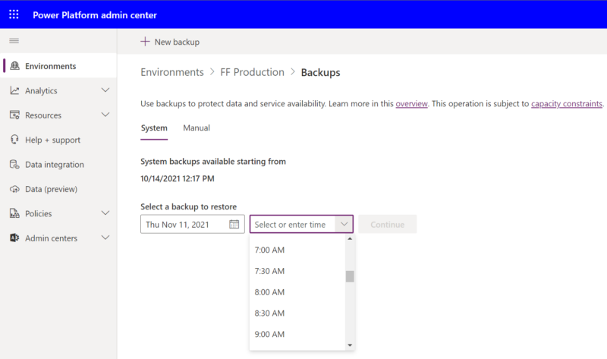Open the capacity constraints link
The height and width of the screenshot is (359, 607).
point(566,104)
